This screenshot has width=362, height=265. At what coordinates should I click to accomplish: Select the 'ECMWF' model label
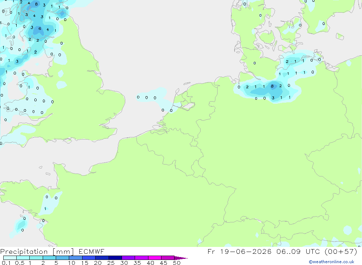point(92,252)
